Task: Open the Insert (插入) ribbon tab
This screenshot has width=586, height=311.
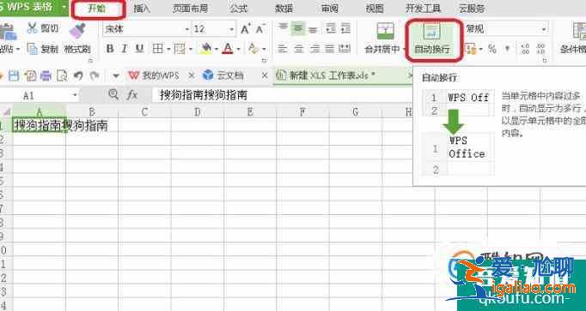Action: [142, 9]
